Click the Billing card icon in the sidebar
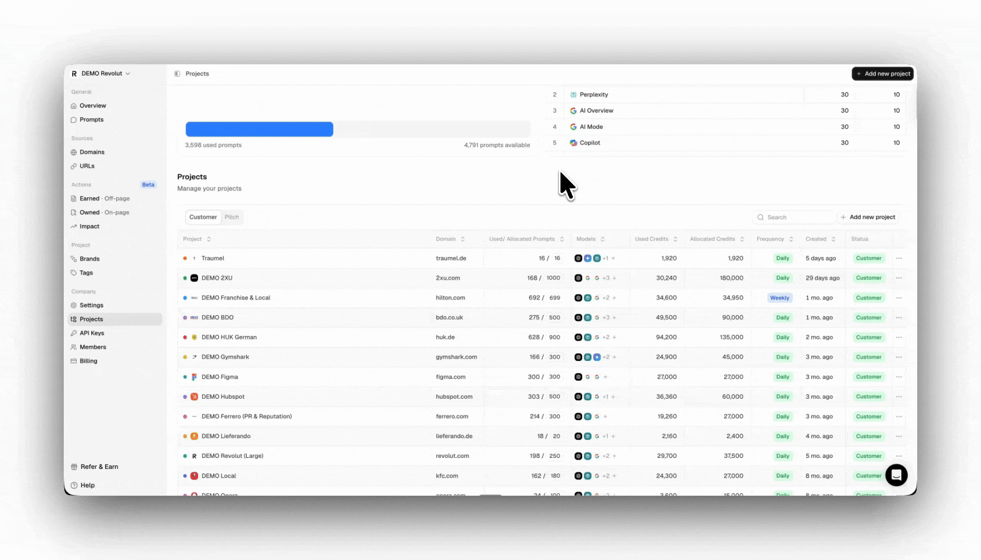 tap(74, 361)
